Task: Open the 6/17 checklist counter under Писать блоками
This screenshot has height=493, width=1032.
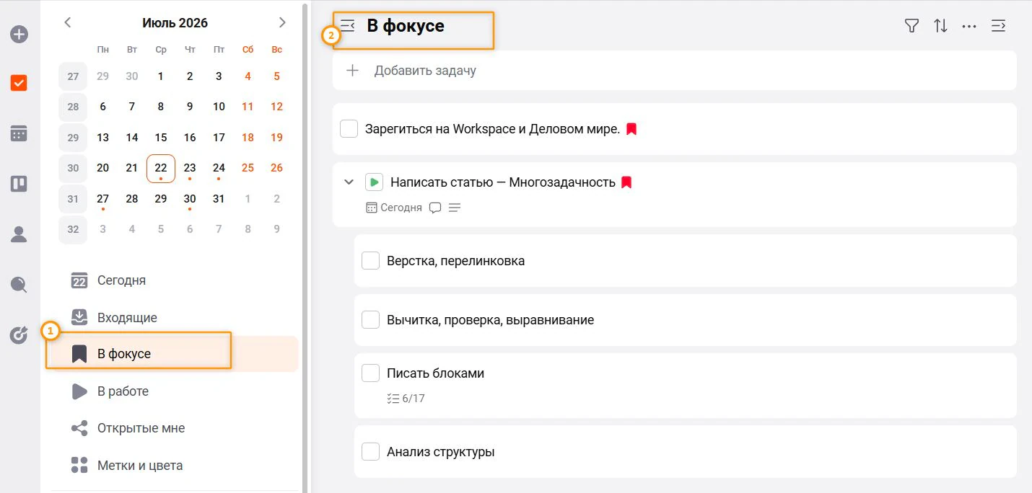Action: point(406,398)
